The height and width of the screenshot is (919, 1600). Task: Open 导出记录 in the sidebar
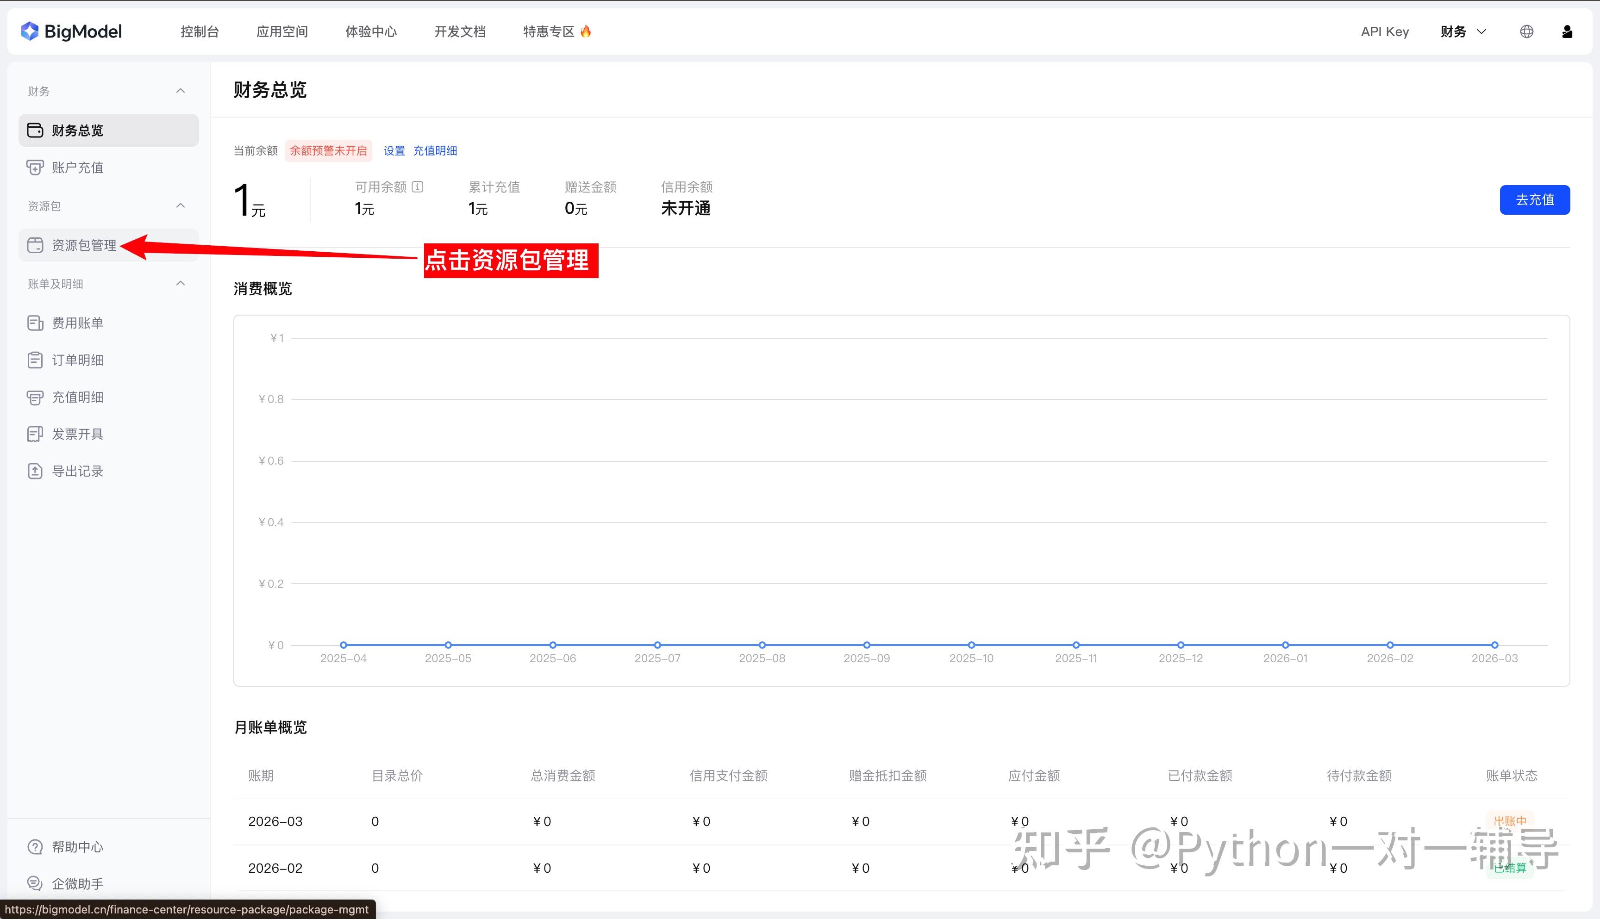(77, 472)
